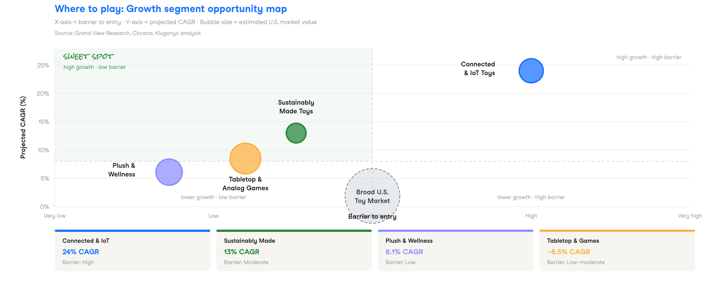Click the orange bar atop Tabletop & Games card
This screenshot has height=304, width=712.
coord(617,231)
